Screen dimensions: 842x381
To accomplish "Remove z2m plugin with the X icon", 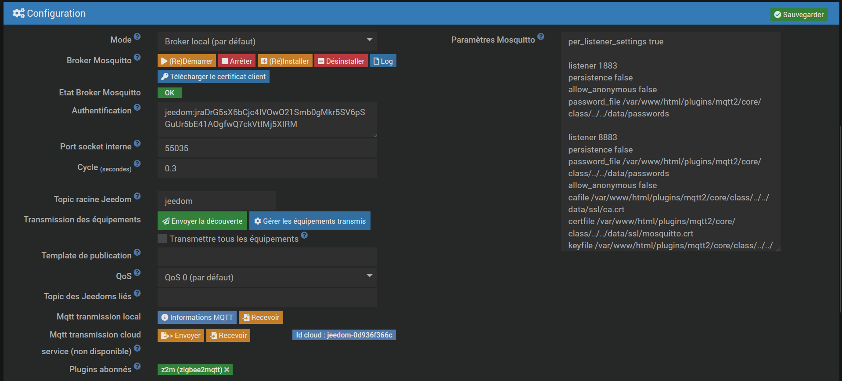I will 227,370.
